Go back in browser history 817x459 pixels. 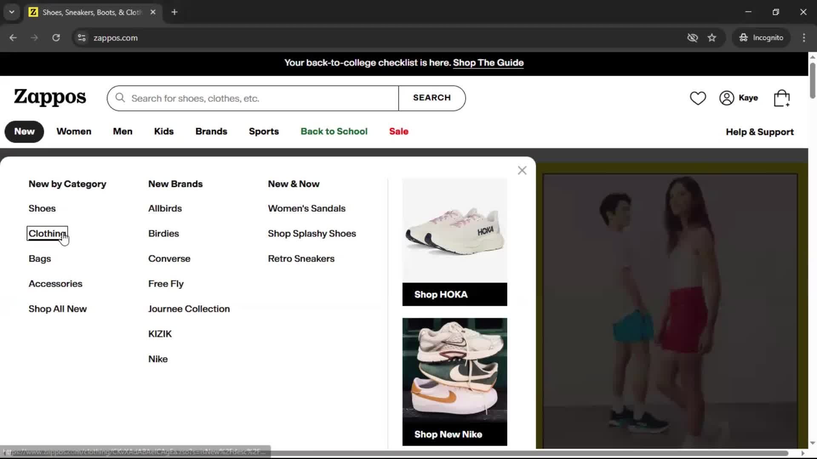tap(13, 38)
